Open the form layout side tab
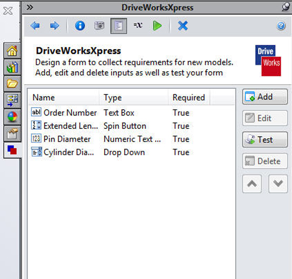The height and width of the screenshot is (279, 292). click(12, 100)
